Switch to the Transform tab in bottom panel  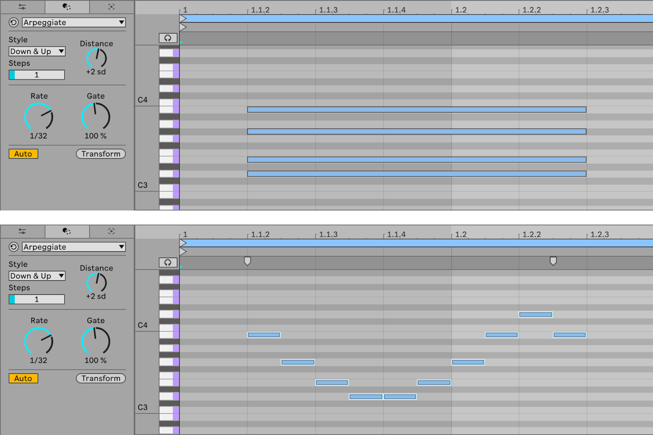click(67, 231)
